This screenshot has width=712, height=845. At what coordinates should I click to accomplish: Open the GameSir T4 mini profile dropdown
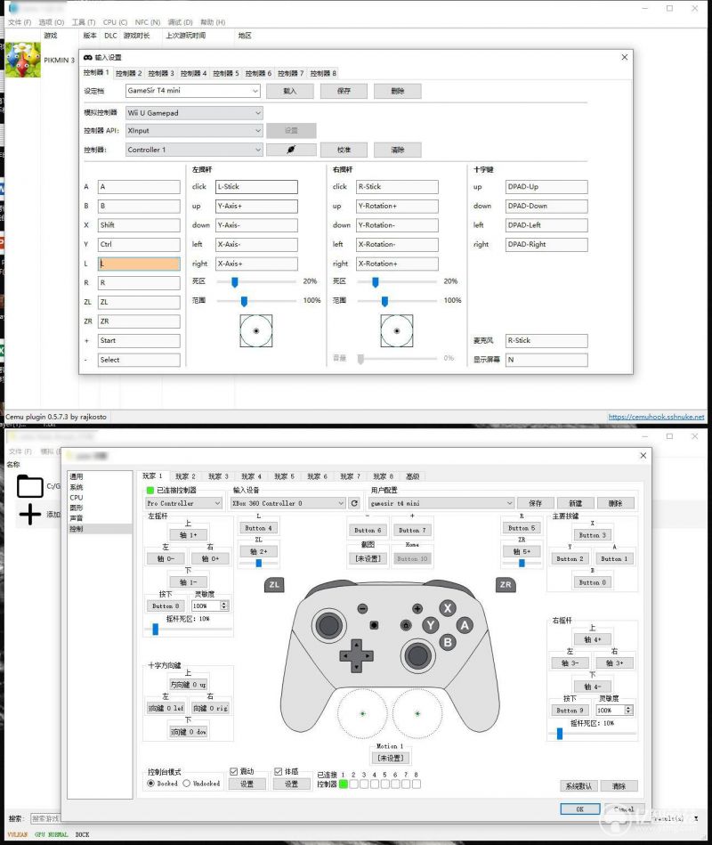193,91
